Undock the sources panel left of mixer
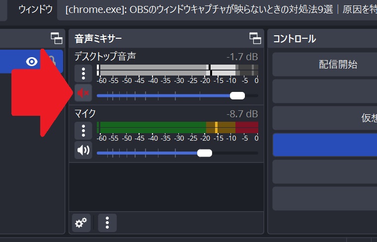This screenshot has width=377, height=242. point(57,38)
